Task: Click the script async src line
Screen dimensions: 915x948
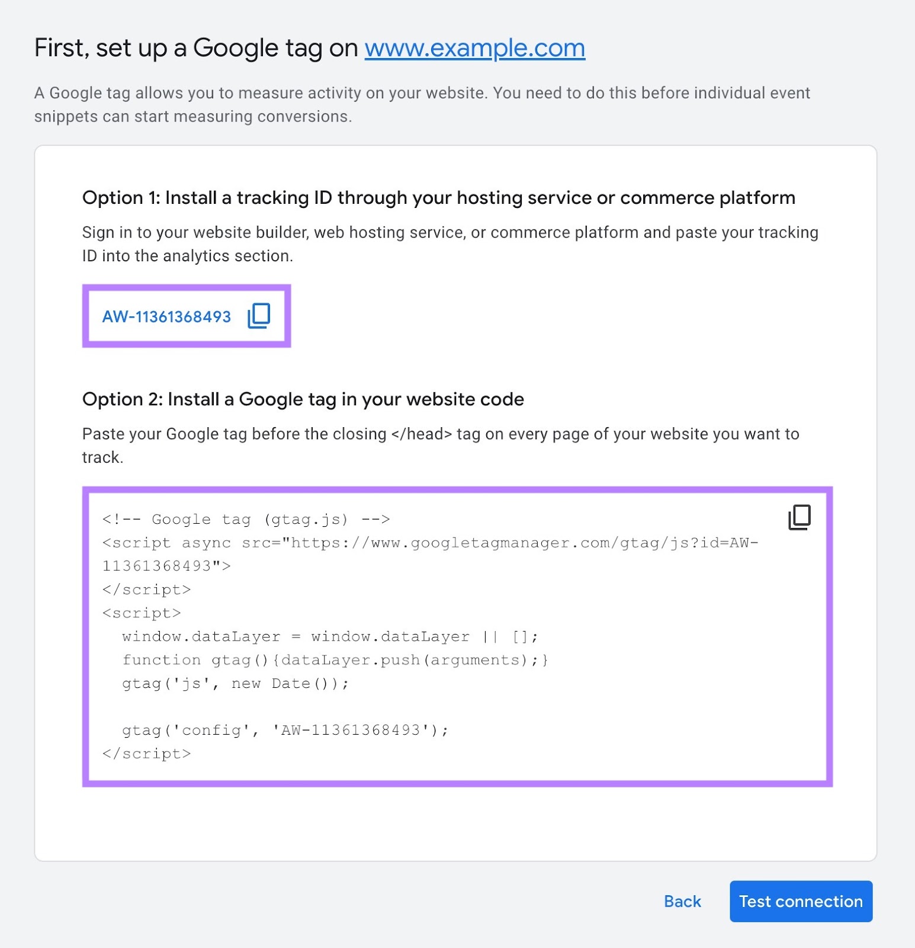Action: coord(429,542)
